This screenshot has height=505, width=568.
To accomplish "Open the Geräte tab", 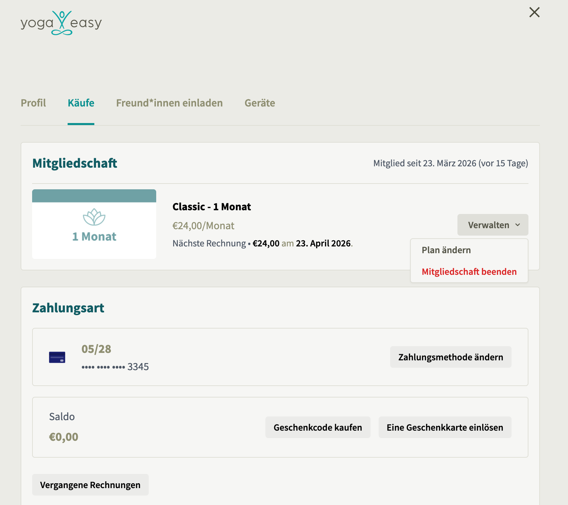I will point(260,103).
